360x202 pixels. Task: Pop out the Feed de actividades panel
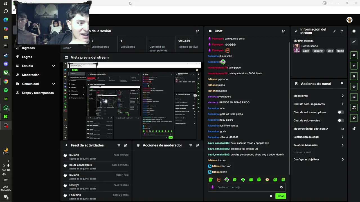point(125,145)
